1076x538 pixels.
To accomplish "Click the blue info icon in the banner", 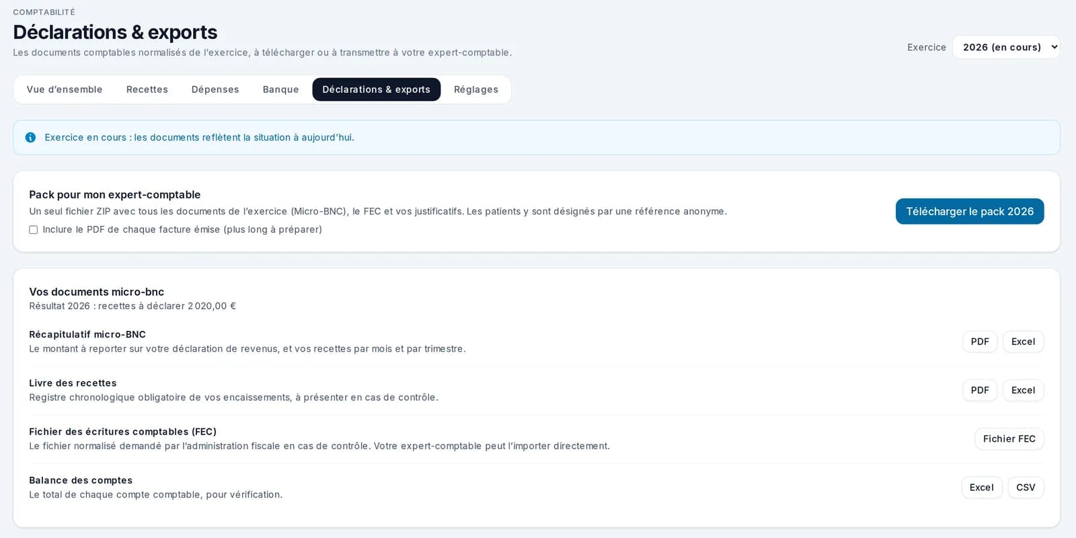I will [x=30, y=137].
